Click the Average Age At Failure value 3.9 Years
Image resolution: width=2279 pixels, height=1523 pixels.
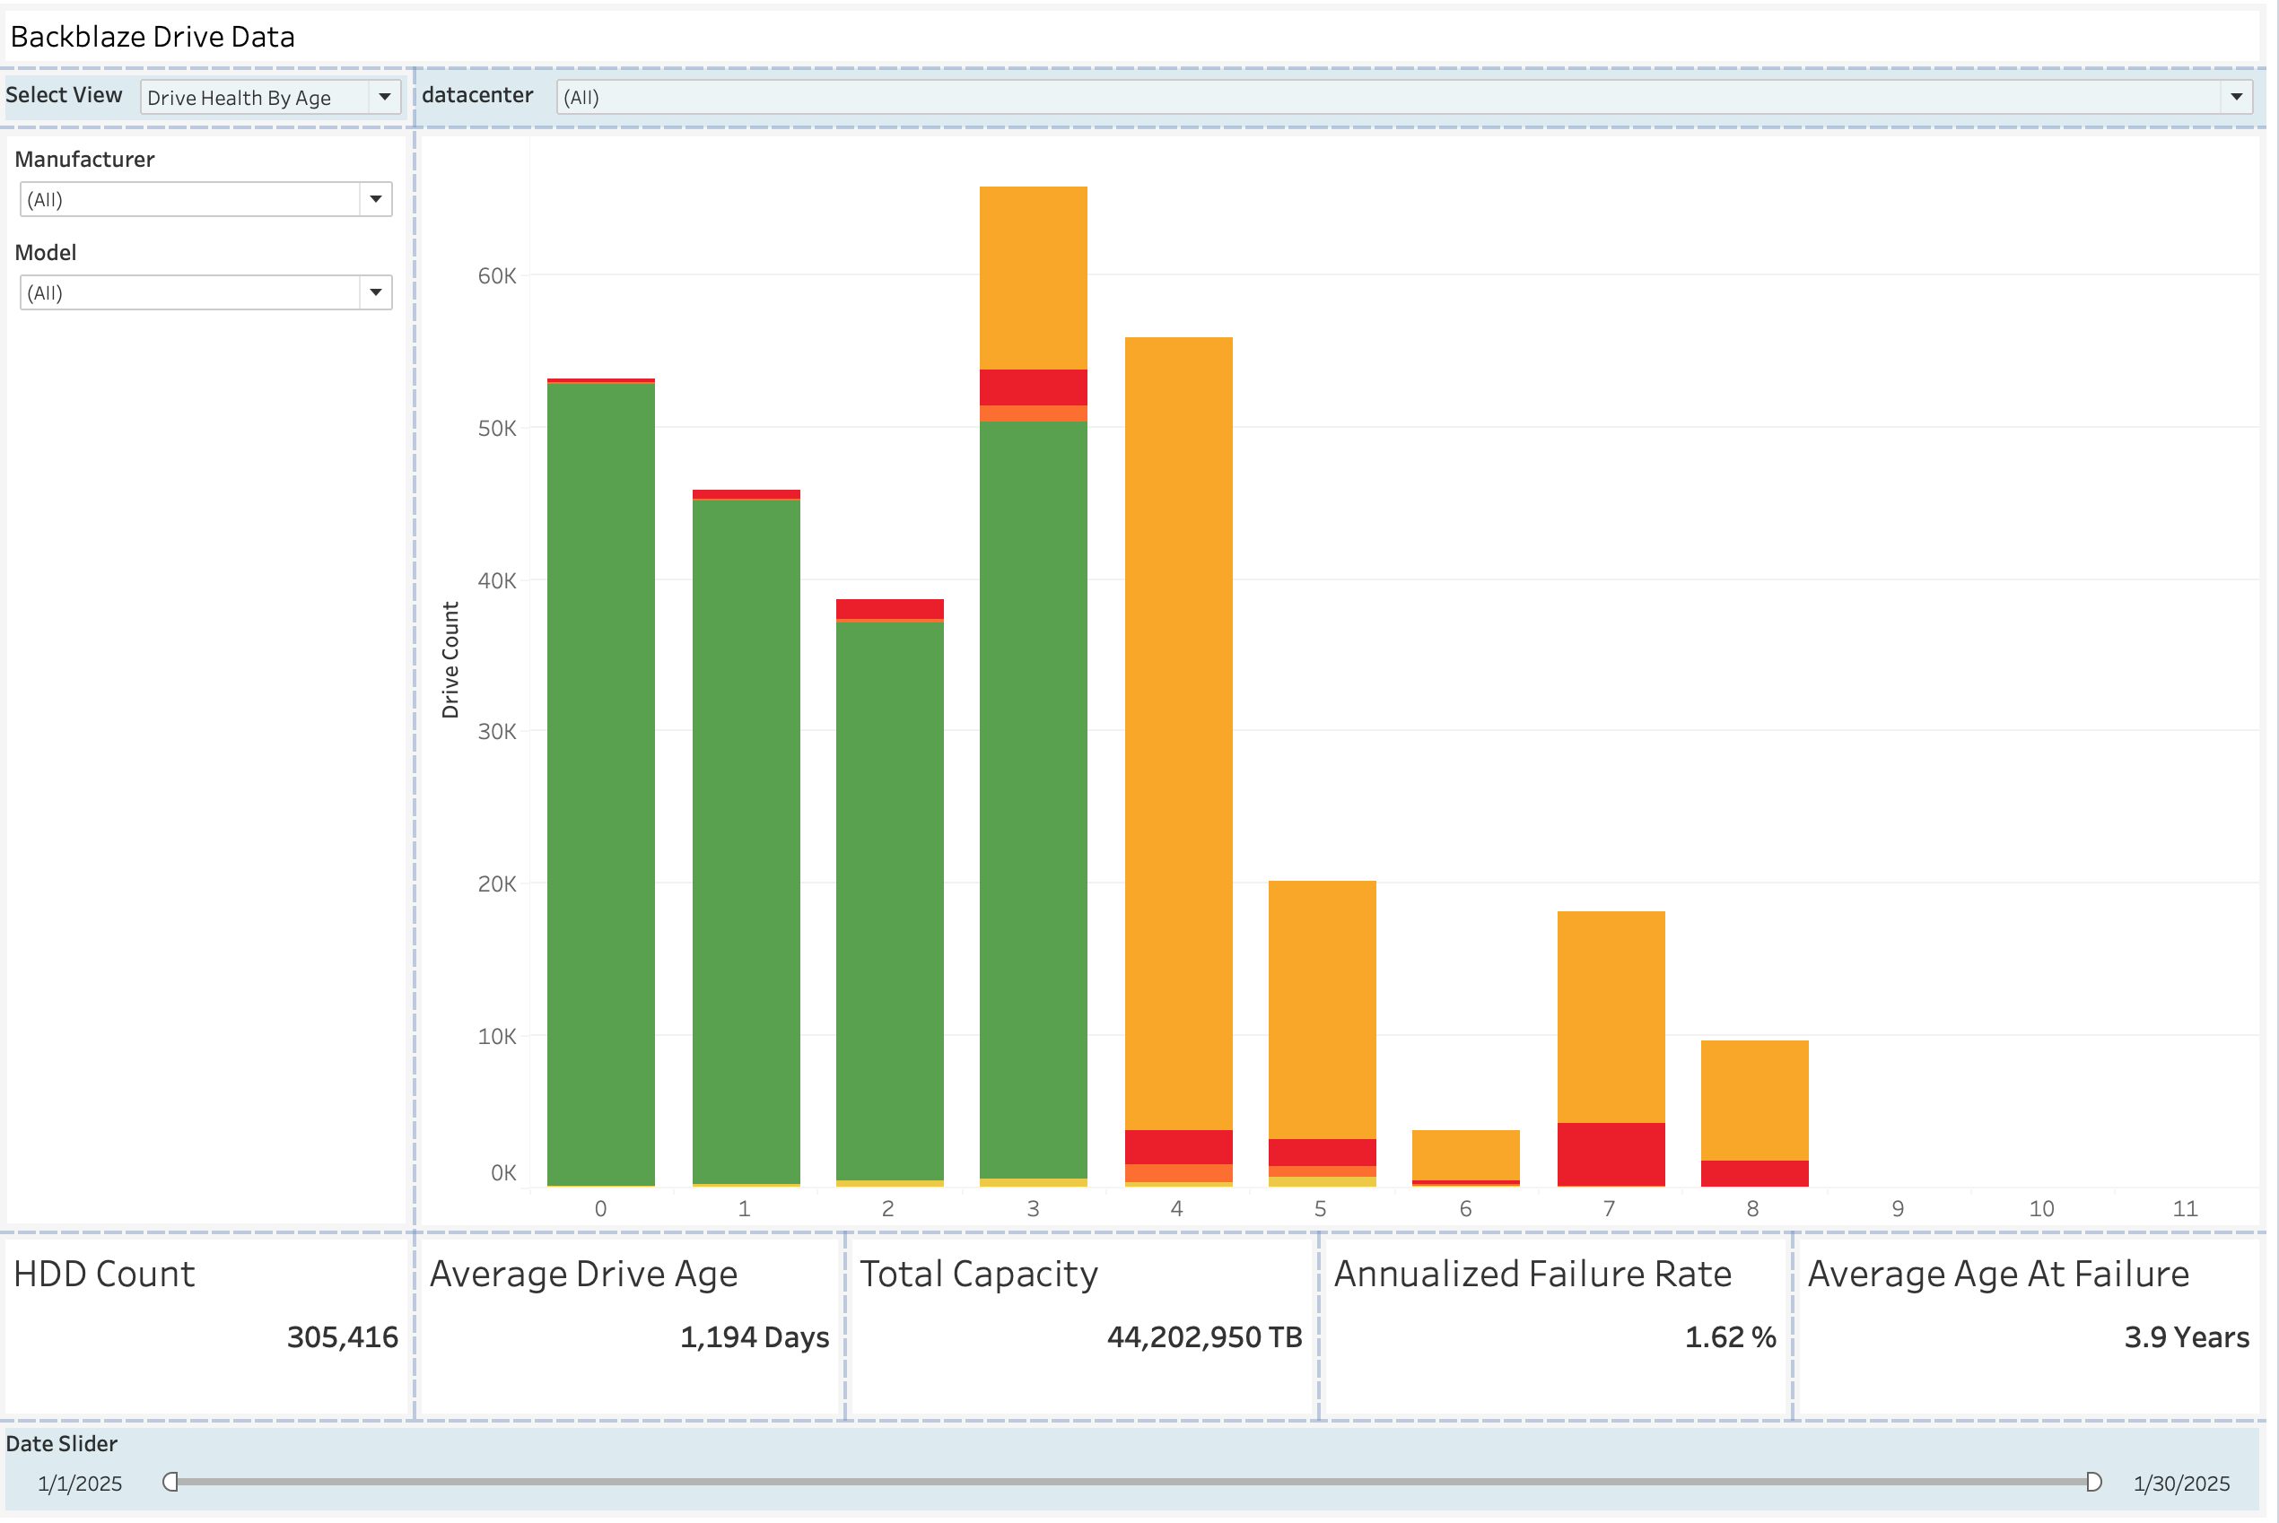[2187, 1337]
